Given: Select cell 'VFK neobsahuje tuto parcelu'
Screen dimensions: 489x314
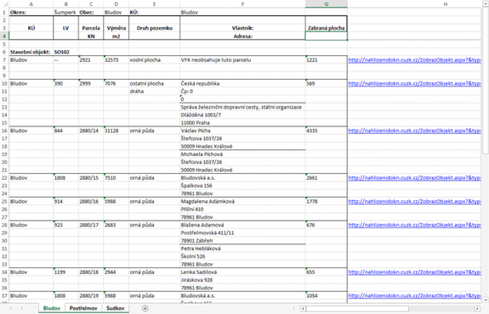Looking at the screenshot, I should [242, 60].
